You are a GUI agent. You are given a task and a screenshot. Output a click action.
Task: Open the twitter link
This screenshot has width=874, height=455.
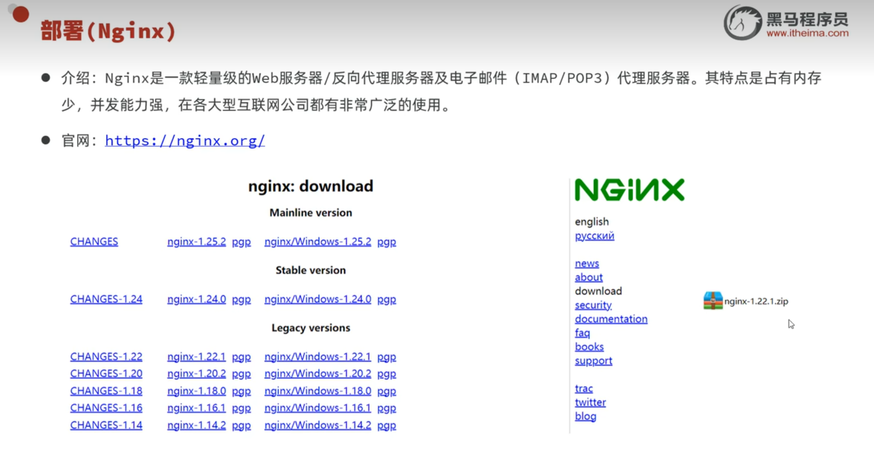pyautogui.click(x=590, y=402)
